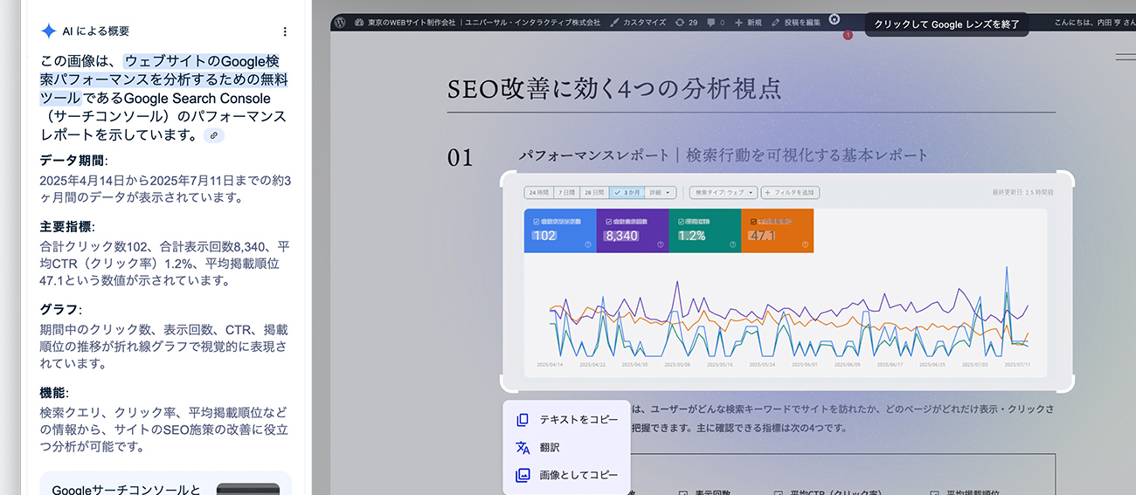Click the データ期間 heading in AI overview
Viewport: 1136px width, 495px height.
74,161
